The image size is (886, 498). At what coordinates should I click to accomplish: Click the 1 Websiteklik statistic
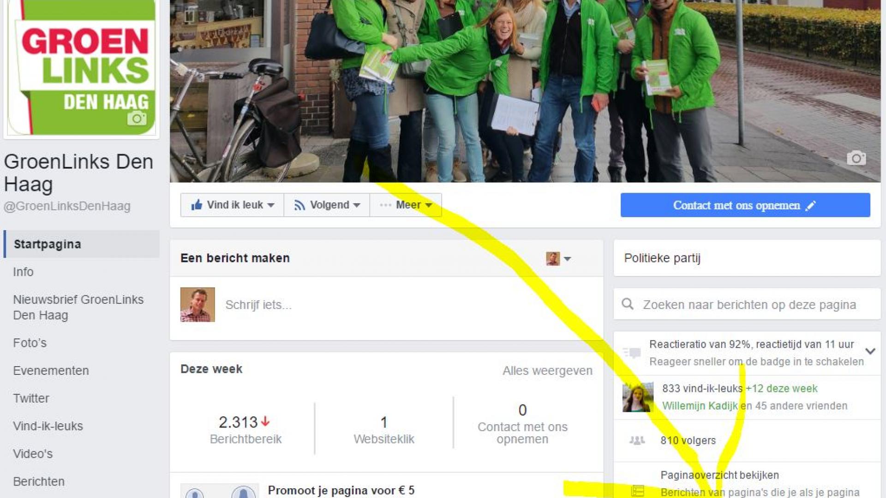(x=384, y=429)
